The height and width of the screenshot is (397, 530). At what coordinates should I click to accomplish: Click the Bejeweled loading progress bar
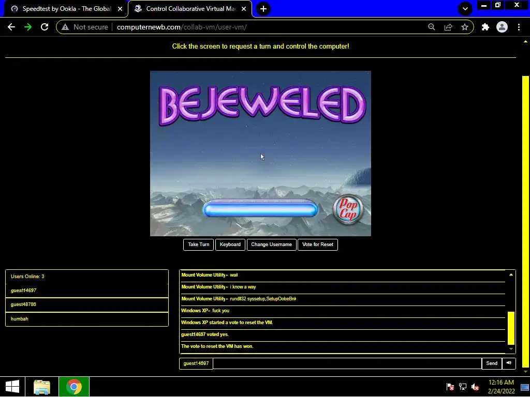coord(260,209)
